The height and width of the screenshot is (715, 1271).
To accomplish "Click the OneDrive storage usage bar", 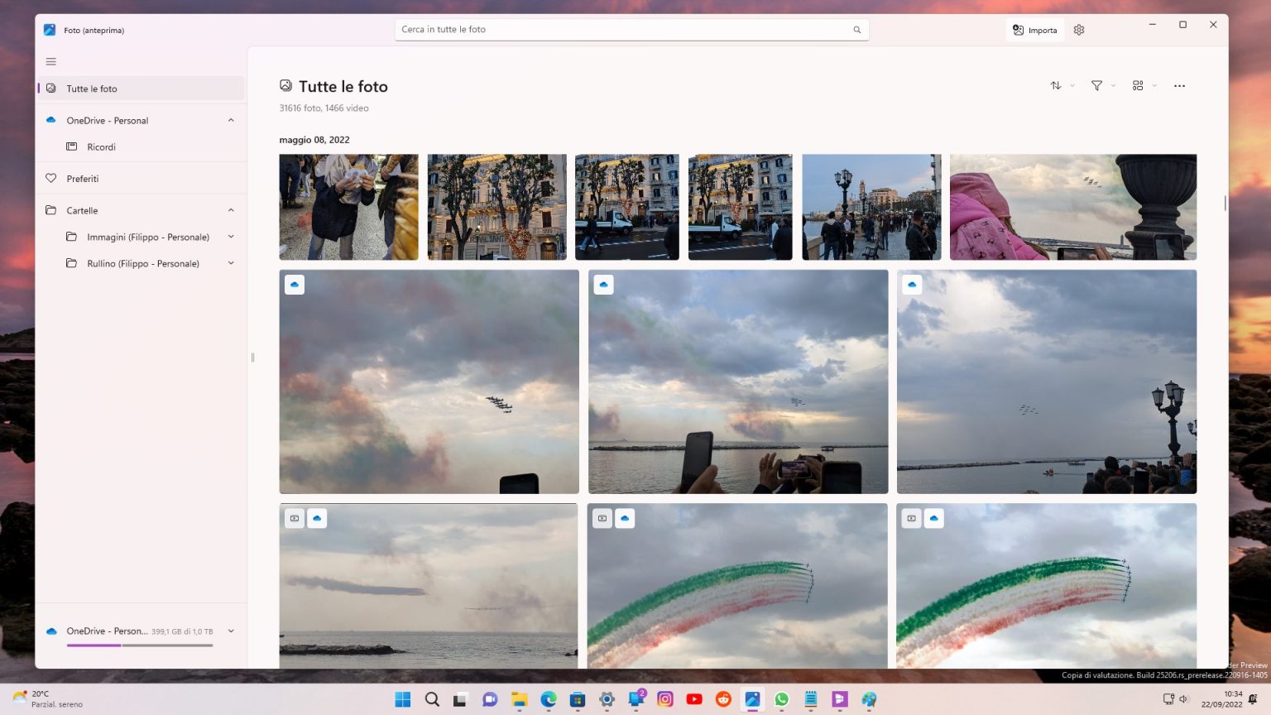I will click(141, 645).
